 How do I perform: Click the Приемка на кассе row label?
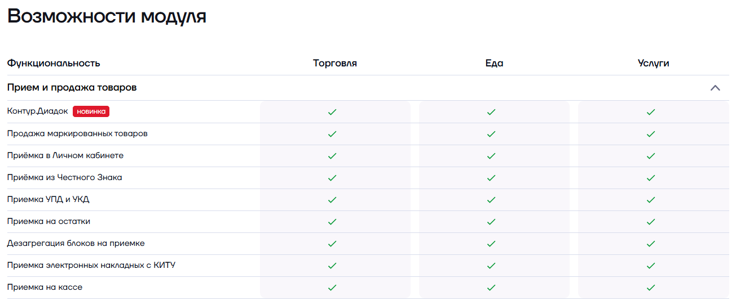pos(45,288)
